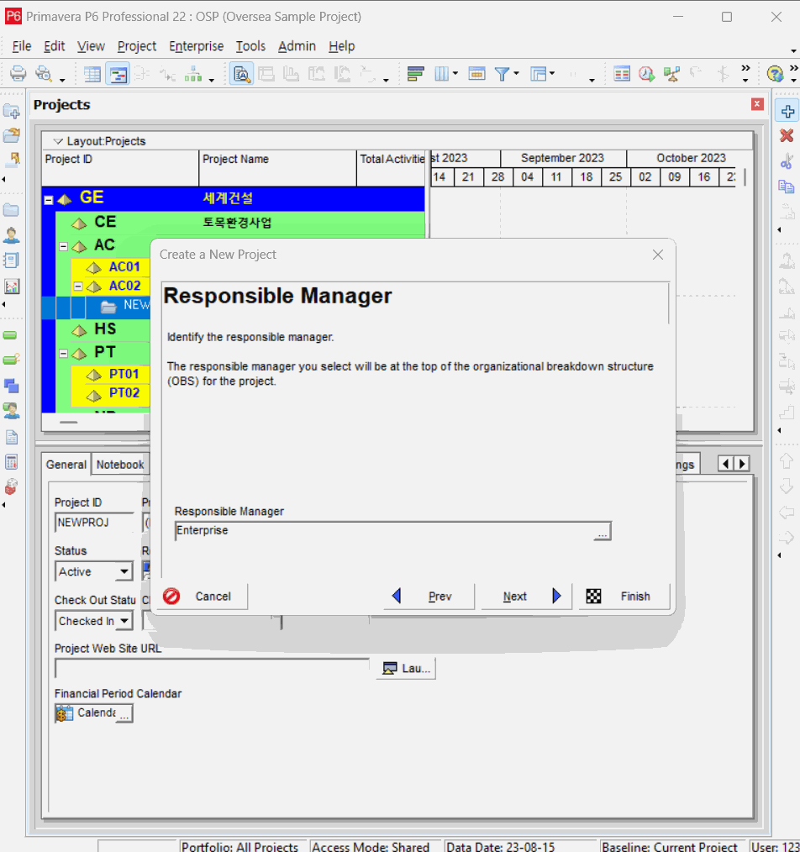This screenshot has height=852, width=800.
Task: Open the Enterprise menu
Action: click(196, 46)
